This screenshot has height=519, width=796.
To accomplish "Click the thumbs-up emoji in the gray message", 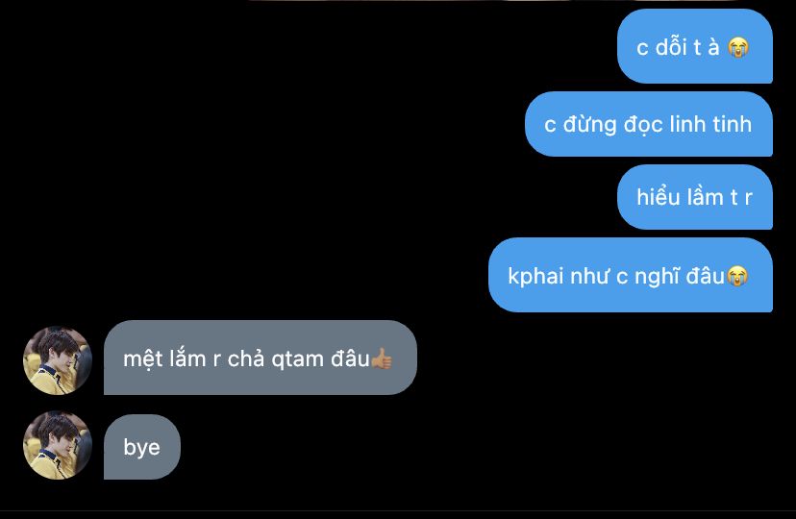I will [382, 358].
